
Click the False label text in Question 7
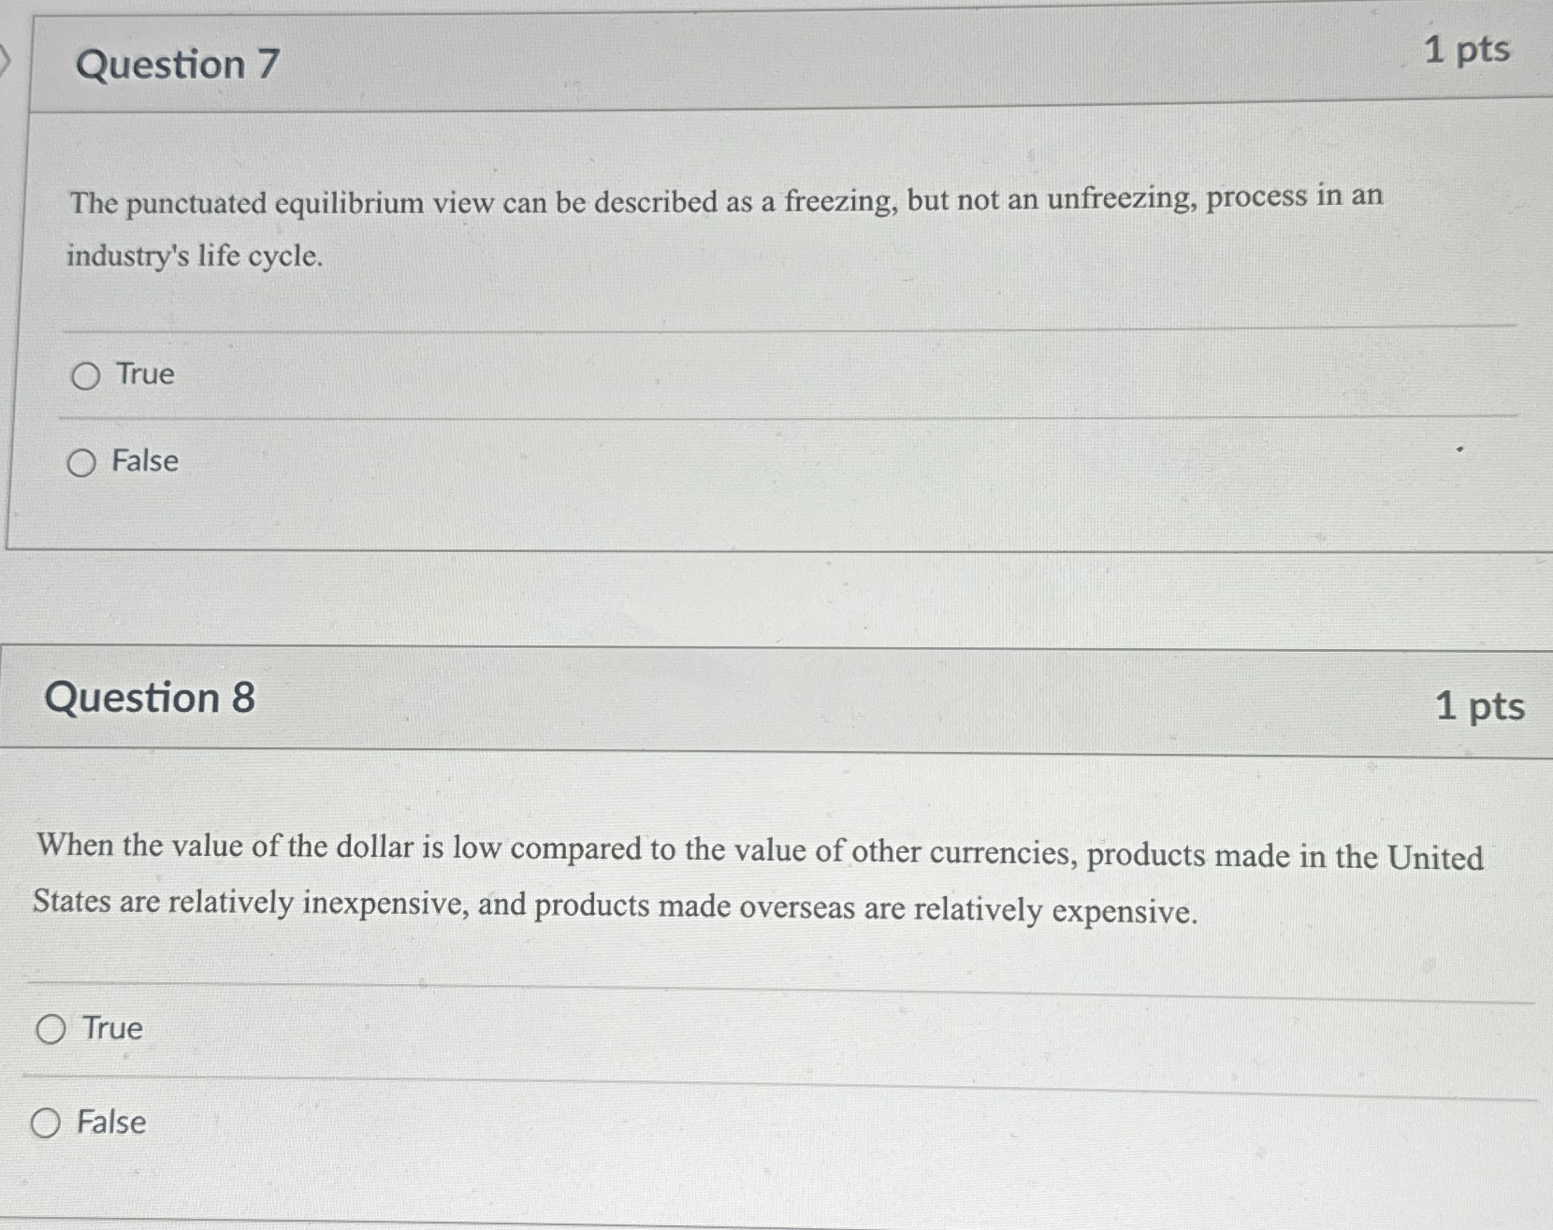pos(145,461)
